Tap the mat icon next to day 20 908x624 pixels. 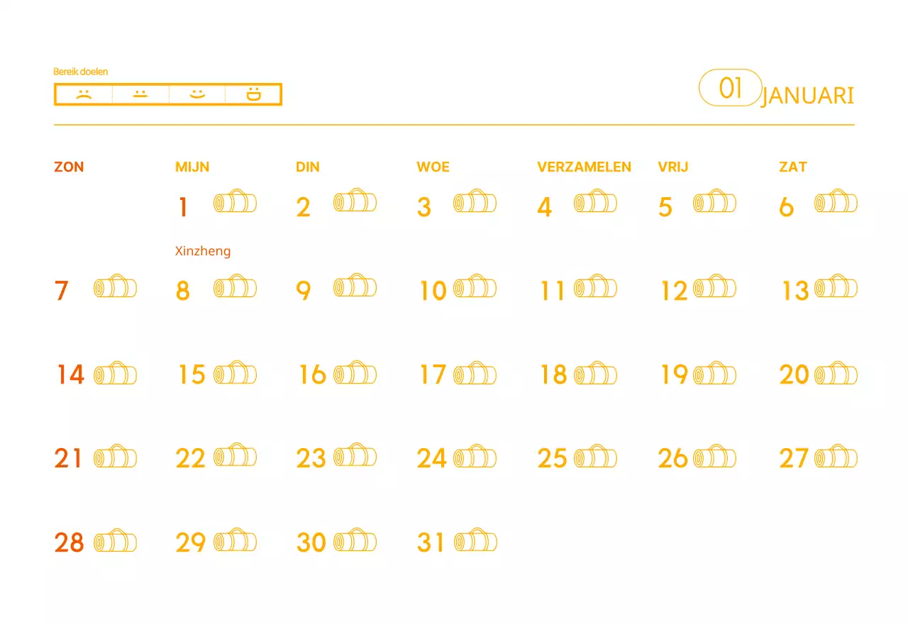(x=836, y=374)
